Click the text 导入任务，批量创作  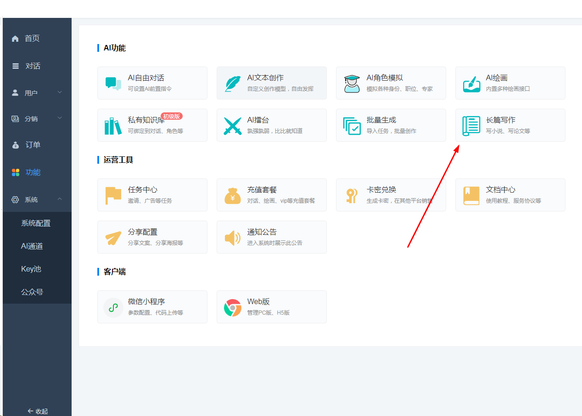click(392, 131)
